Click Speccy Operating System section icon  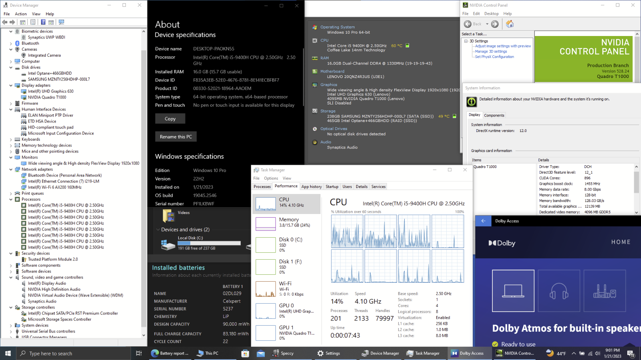[315, 27]
